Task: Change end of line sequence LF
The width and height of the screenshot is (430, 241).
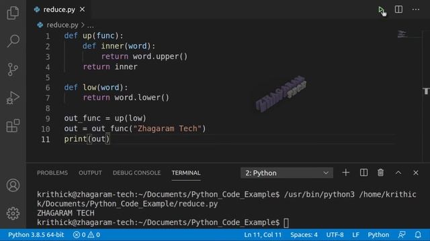Action: 355,235
